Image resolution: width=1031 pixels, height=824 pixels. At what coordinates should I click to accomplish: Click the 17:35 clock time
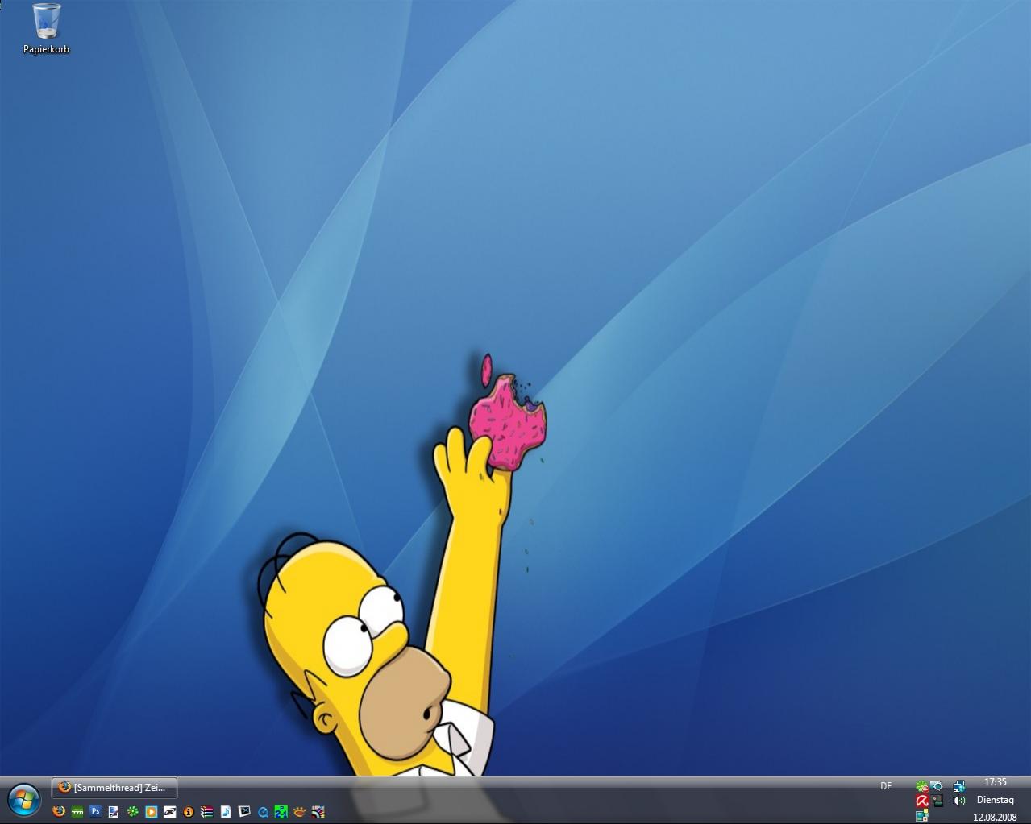pyautogui.click(x=996, y=782)
